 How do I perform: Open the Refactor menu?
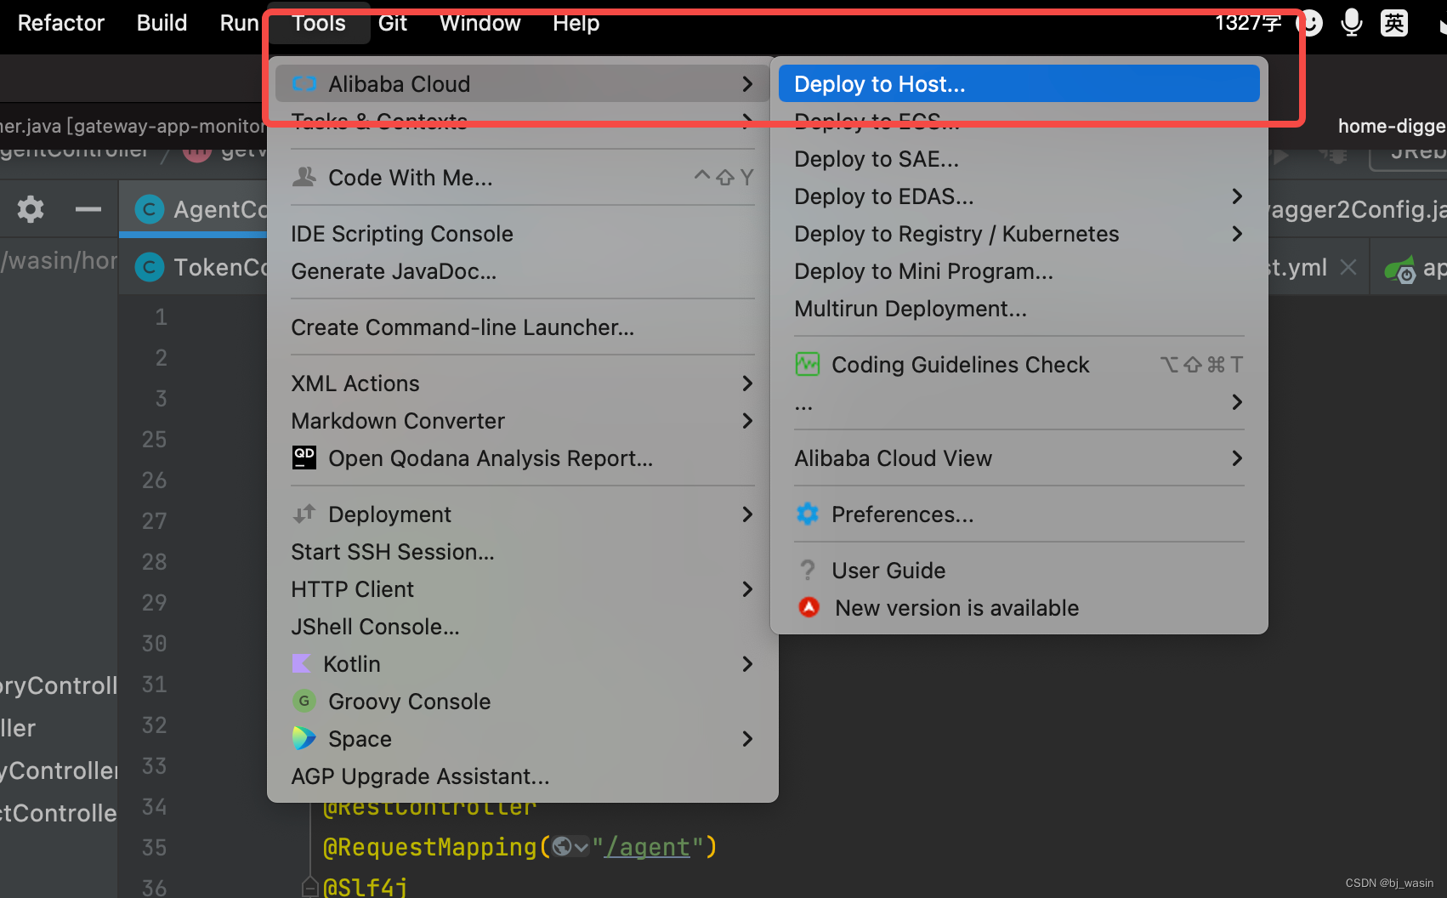pos(60,23)
